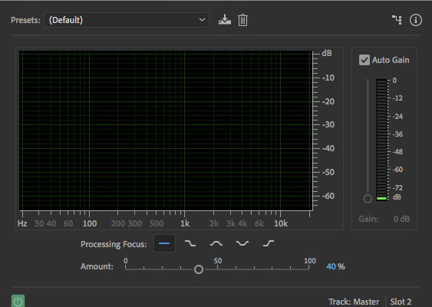432x307 pixels.
Task: Click the Track: Master label
Action: (354, 302)
